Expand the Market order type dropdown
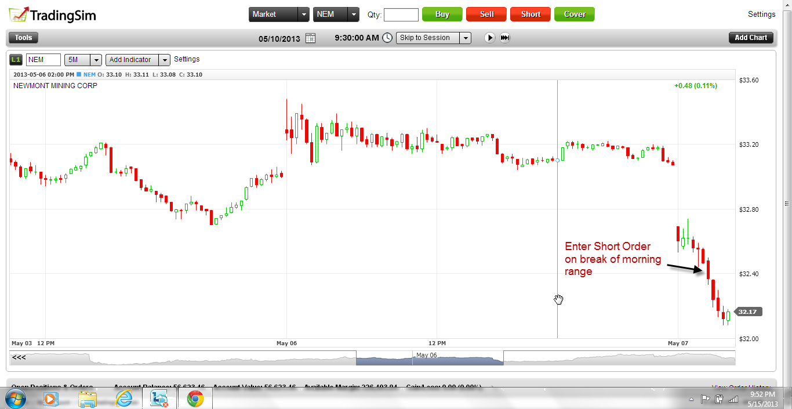Screen dimensions: 792x409 (x=303, y=15)
